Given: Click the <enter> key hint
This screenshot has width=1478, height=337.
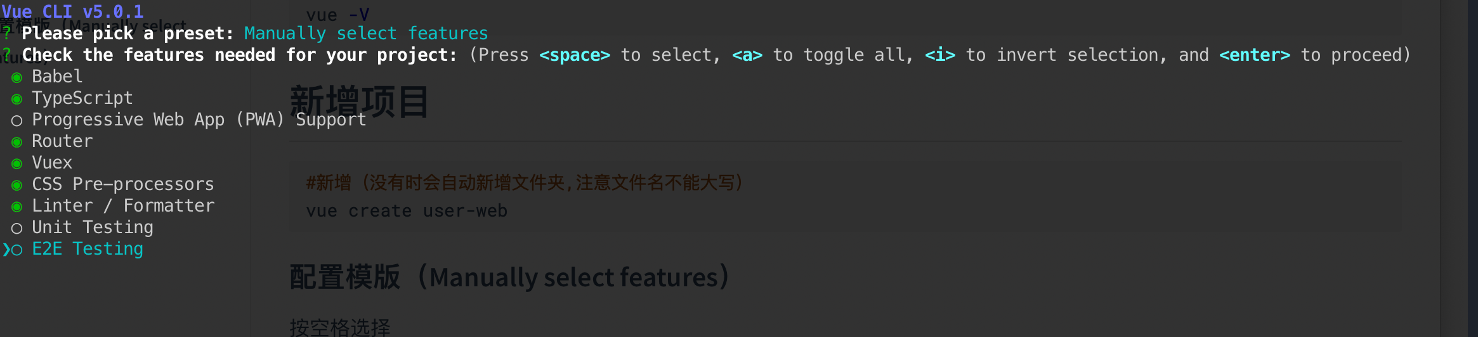Looking at the screenshot, I should [x=1255, y=55].
